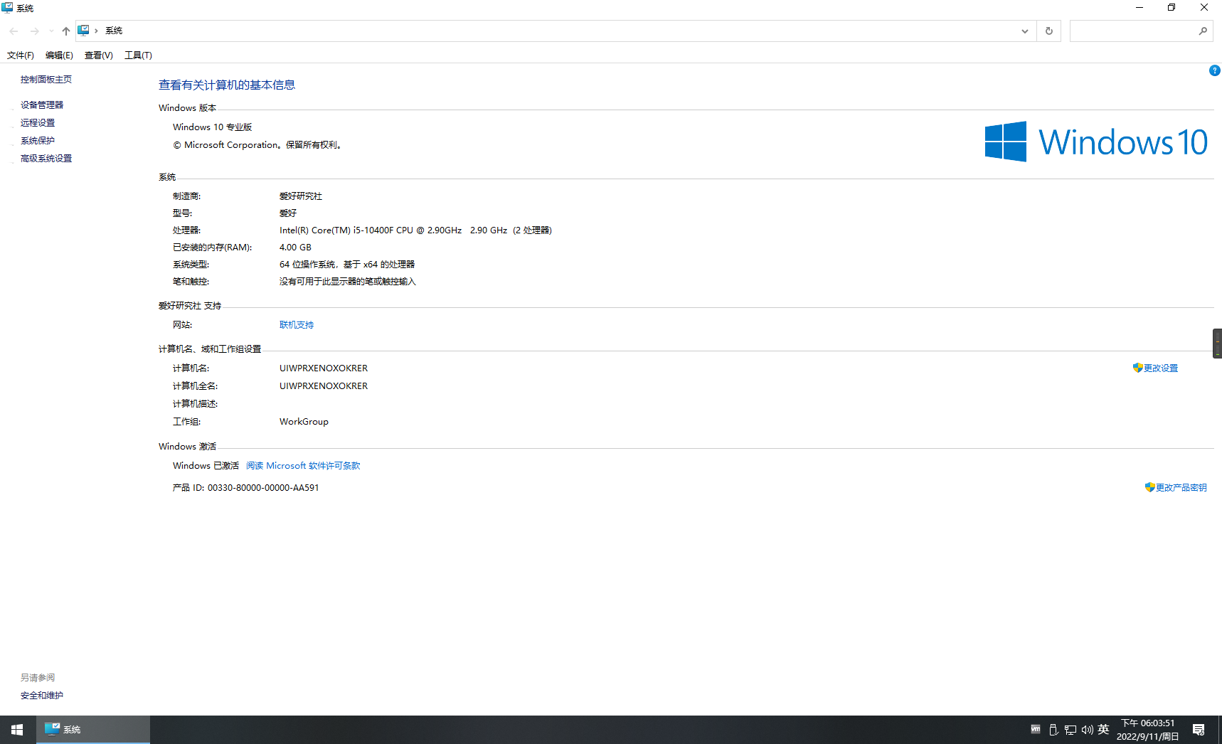The image size is (1222, 744).
Task: Open 设备管理器 from the sidebar
Action: pyautogui.click(x=42, y=105)
